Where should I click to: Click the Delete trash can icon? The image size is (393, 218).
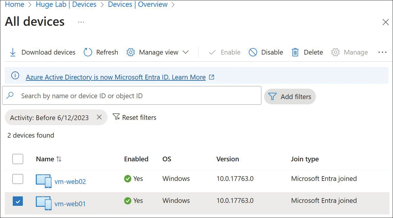pyautogui.click(x=295, y=52)
